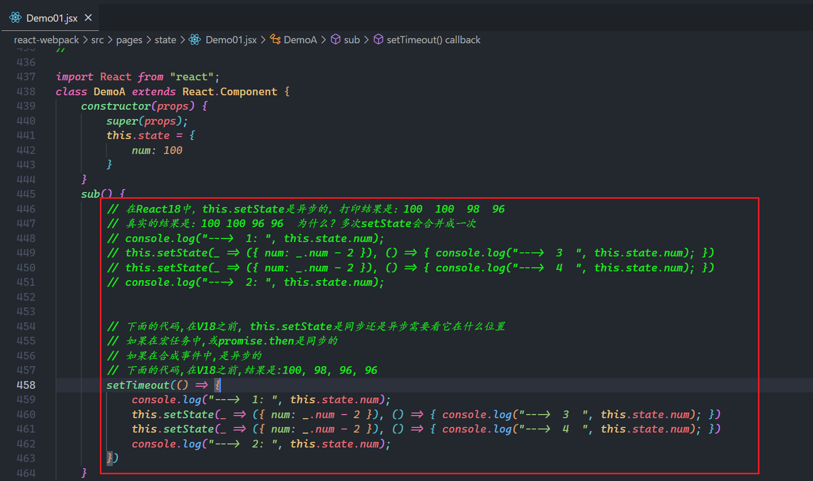Click the 'constructor' word on line 439
This screenshot has width=813, height=481.
point(116,106)
